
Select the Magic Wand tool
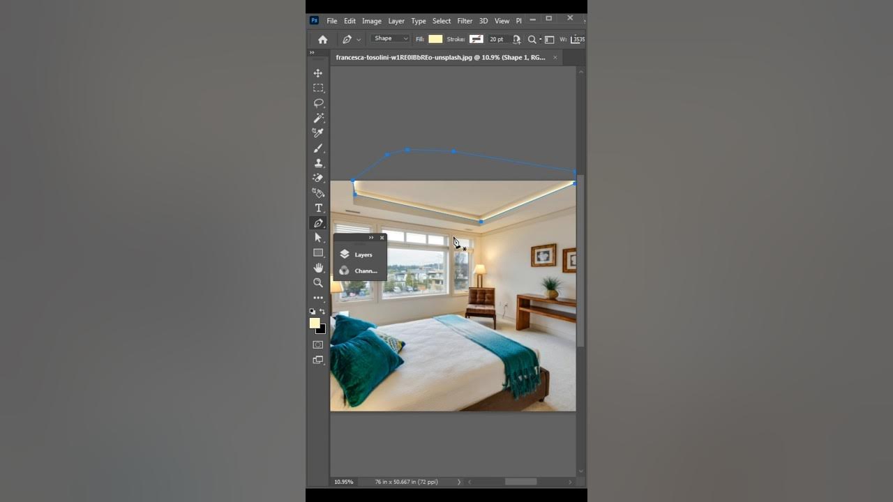pos(318,118)
